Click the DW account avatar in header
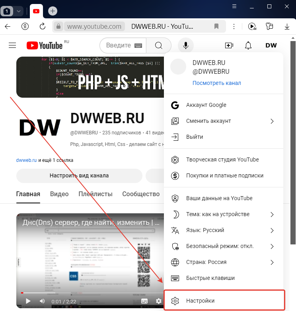This screenshot has height=311, width=296. 271,45
